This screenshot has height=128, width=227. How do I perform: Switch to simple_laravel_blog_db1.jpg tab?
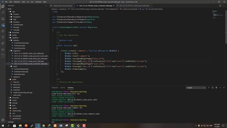pyautogui.click(x=62, y=6)
